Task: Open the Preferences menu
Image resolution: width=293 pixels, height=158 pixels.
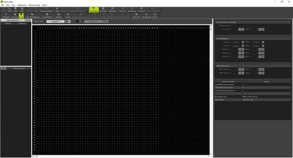Action: (x=22, y=5)
